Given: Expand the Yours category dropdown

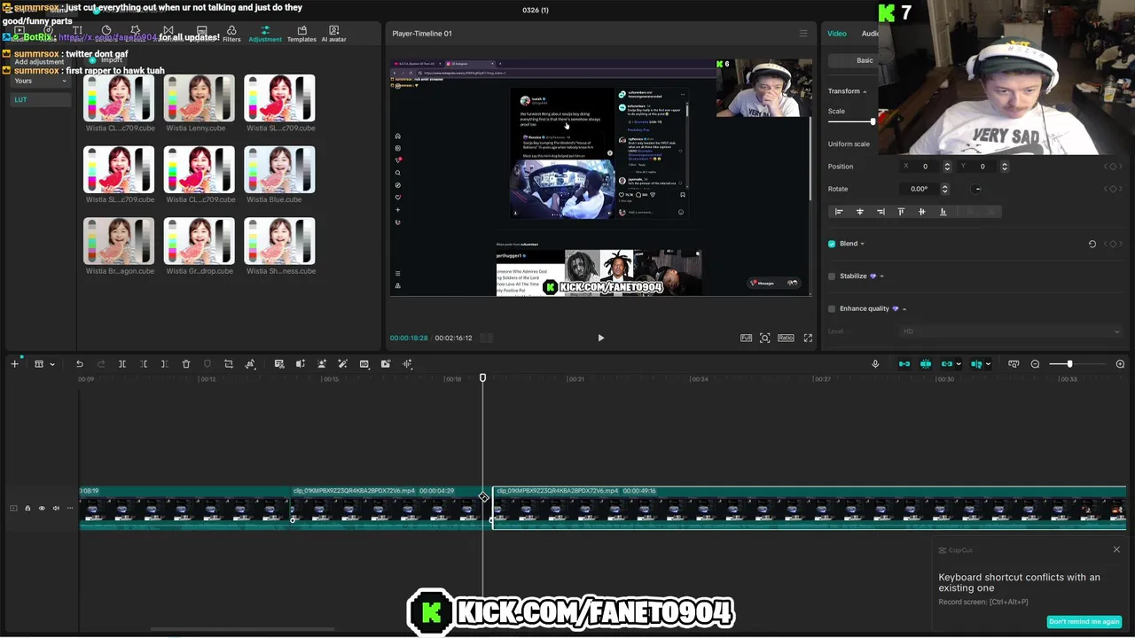Looking at the screenshot, I should (40, 81).
